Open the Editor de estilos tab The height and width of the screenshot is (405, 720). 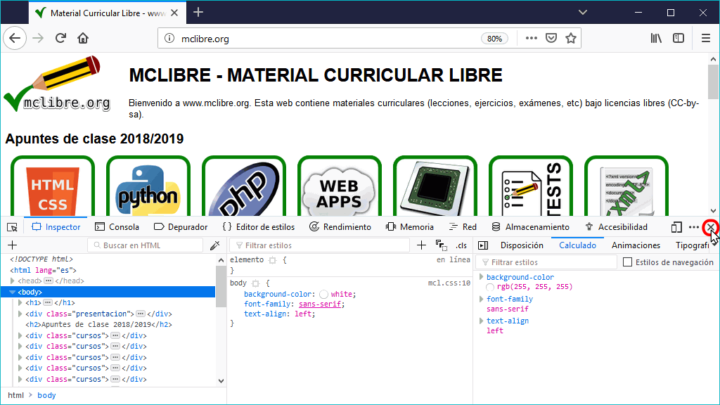259,227
